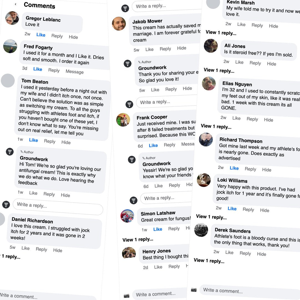Reply to Daniel Richardson's comment

pos(41,249)
